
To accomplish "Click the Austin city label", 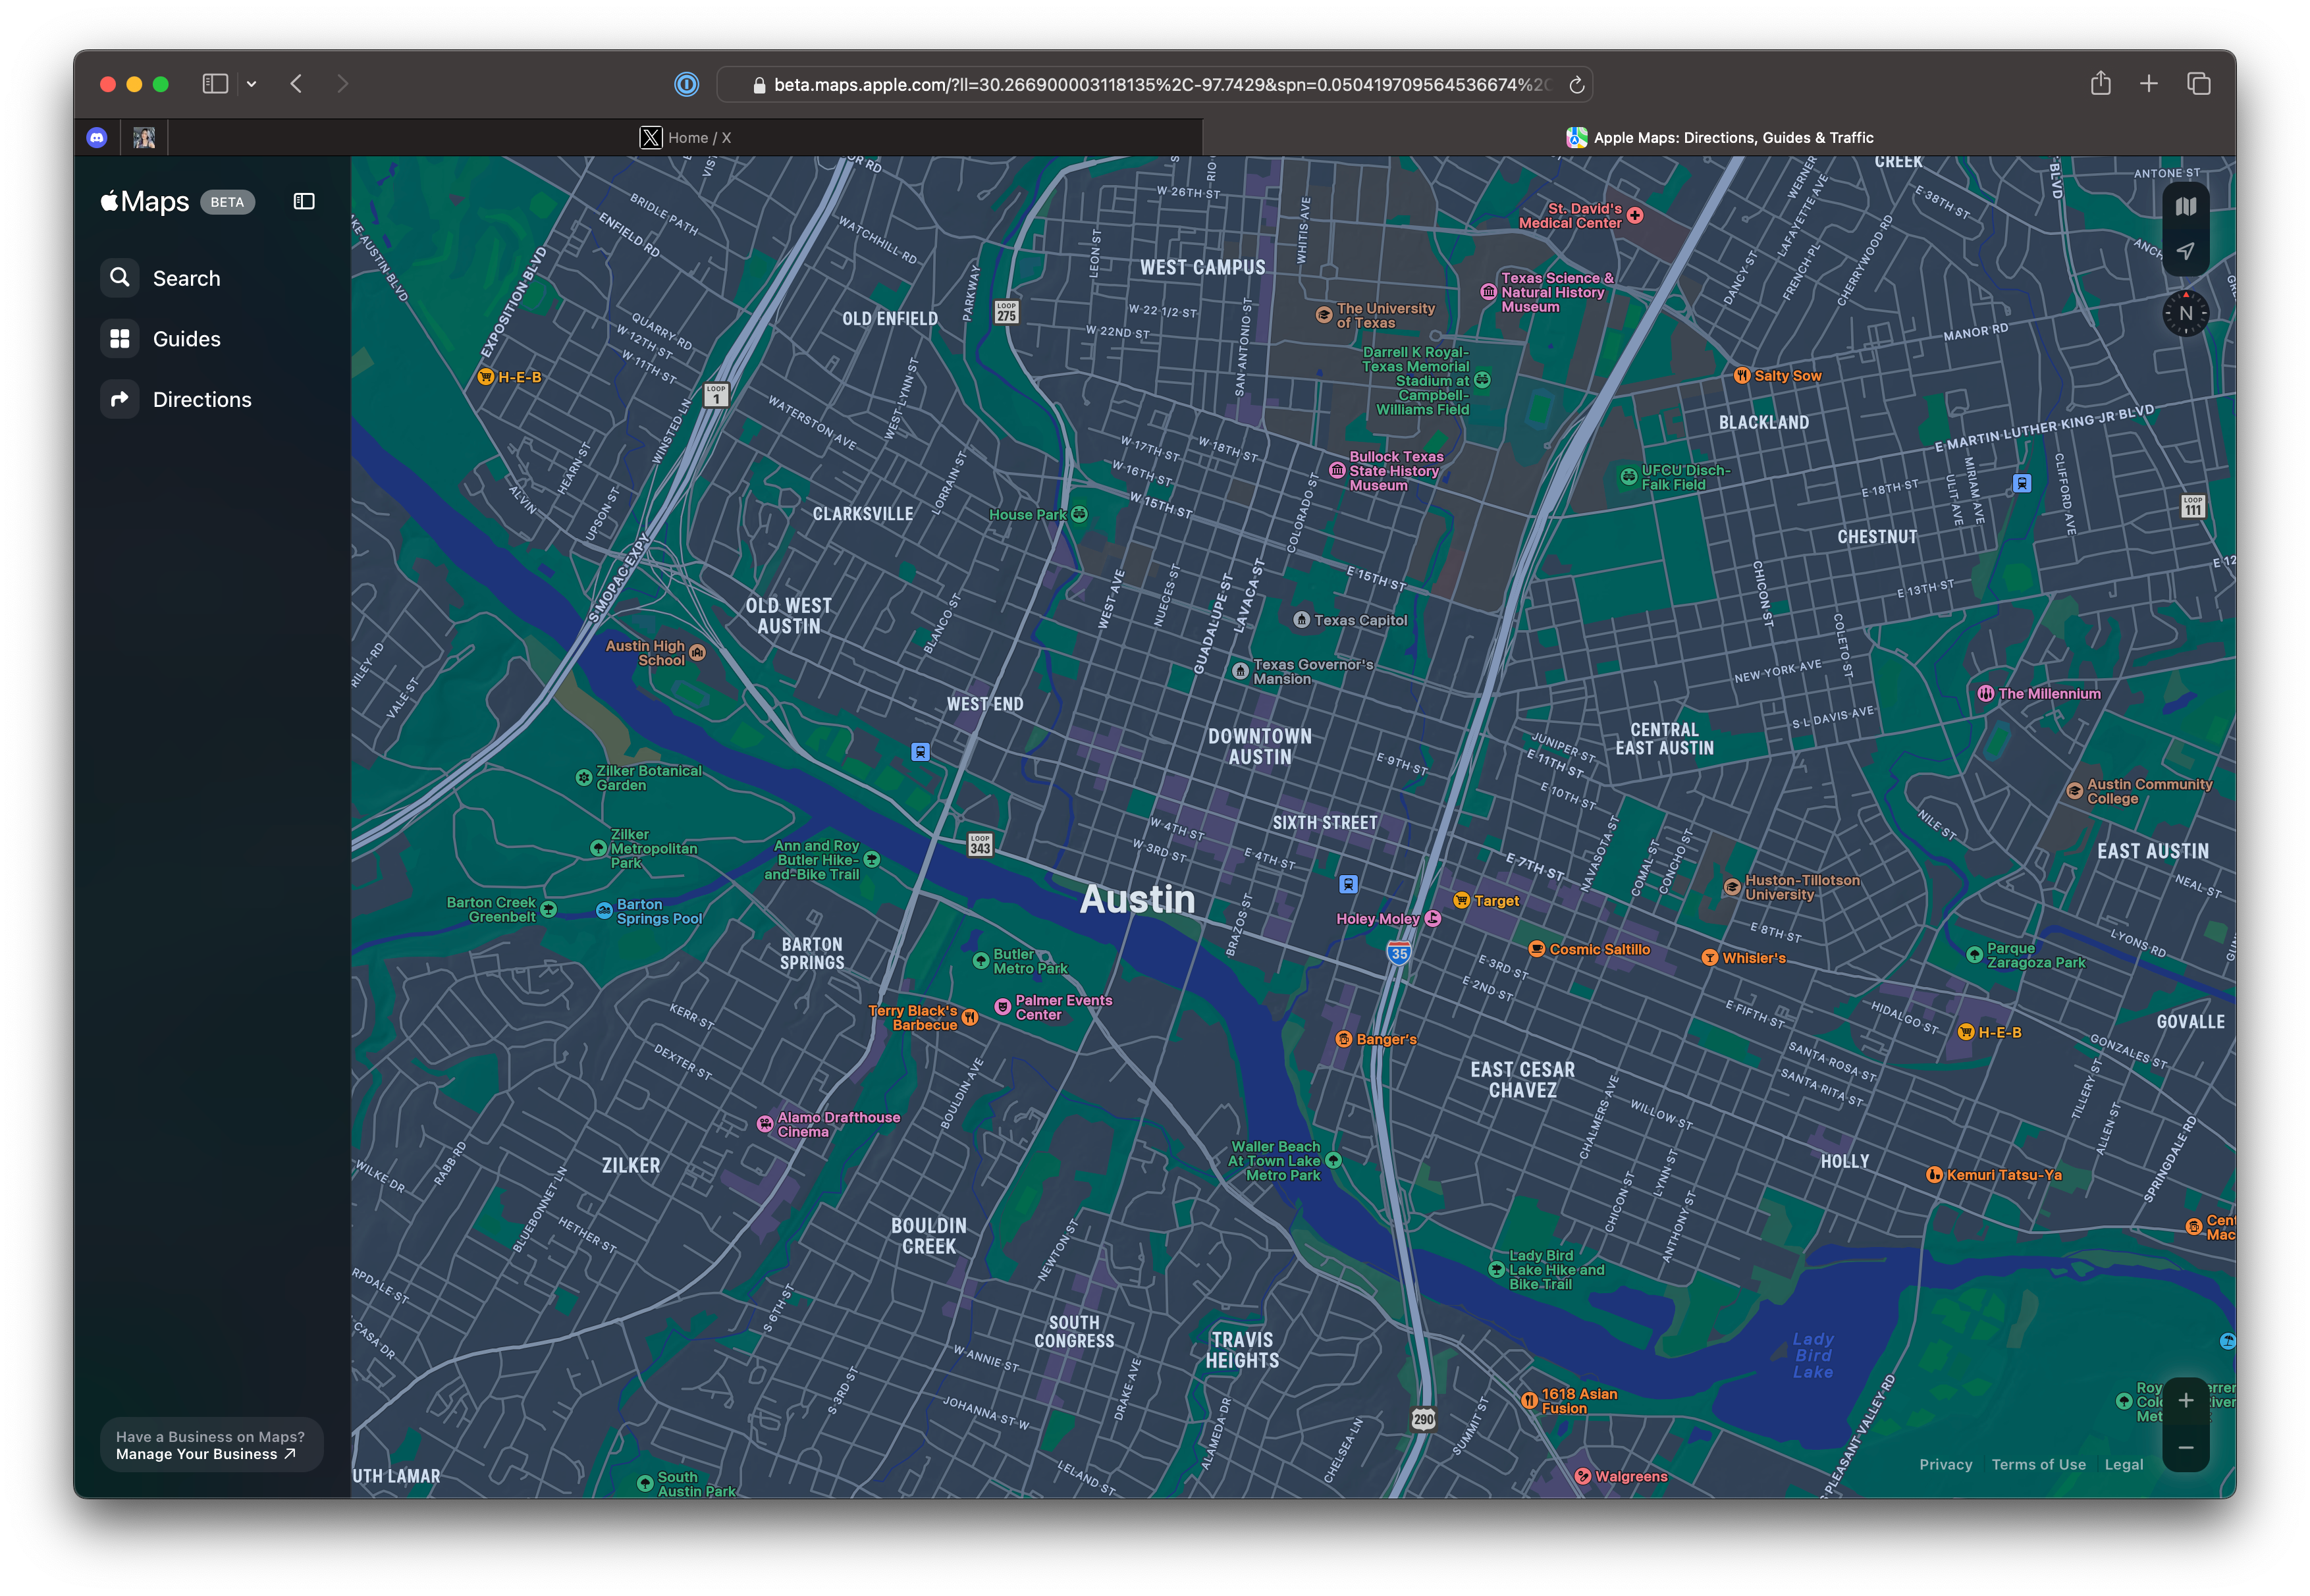I will [x=1137, y=899].
